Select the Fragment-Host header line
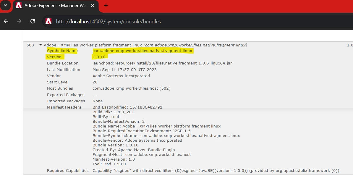Viewport: 353px width, 176px height. click(142, 155)
